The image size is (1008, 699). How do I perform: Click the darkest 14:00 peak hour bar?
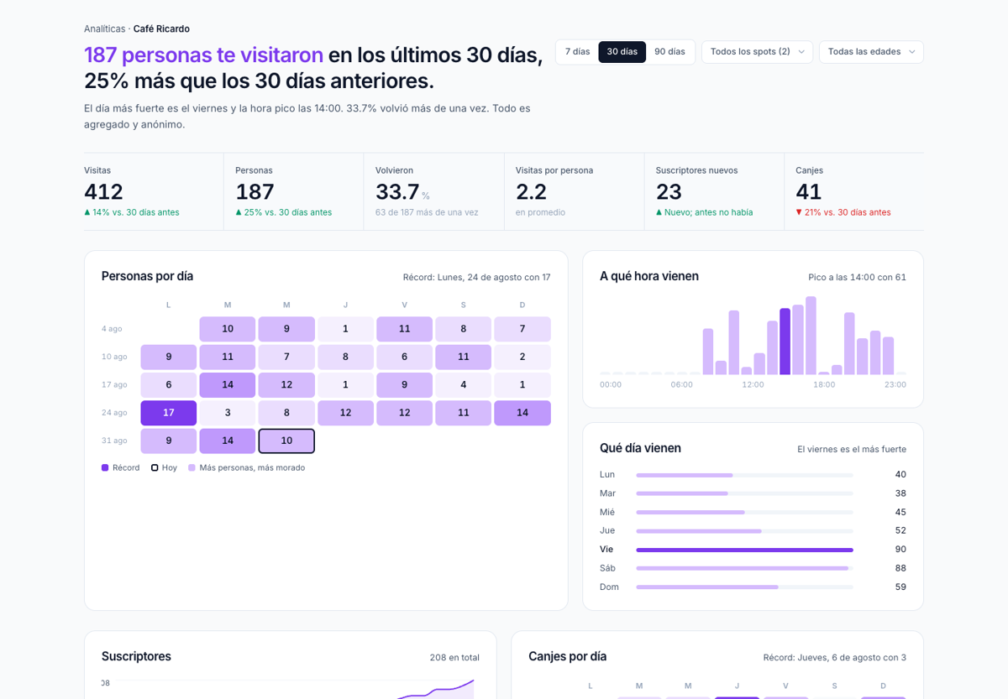pos(785,342)
